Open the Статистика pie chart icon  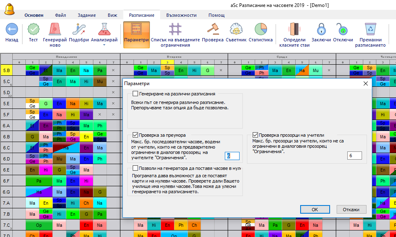click(x=260, y=30)
